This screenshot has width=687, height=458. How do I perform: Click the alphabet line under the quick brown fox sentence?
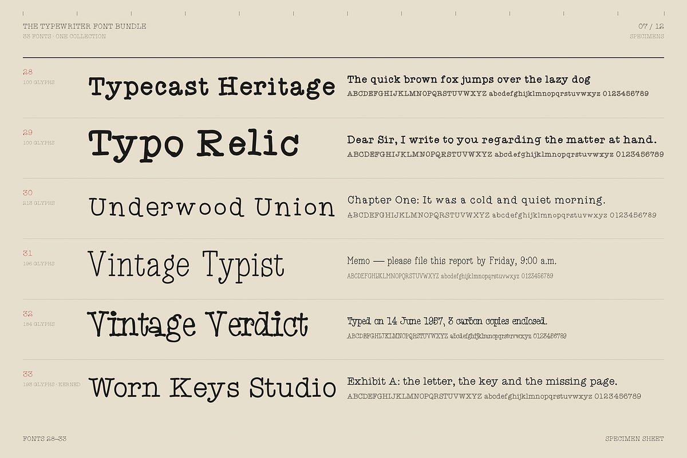coord(498,94)
